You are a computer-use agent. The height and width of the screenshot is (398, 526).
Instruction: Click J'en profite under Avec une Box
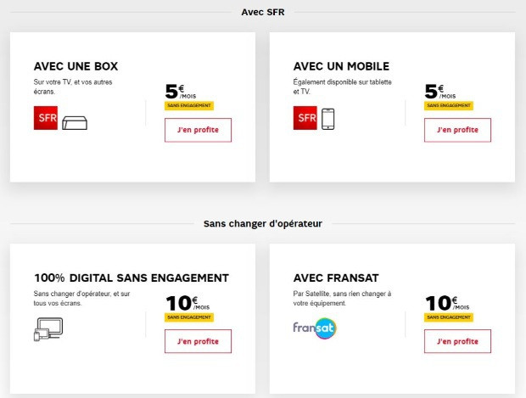click(x=198, y=130)
